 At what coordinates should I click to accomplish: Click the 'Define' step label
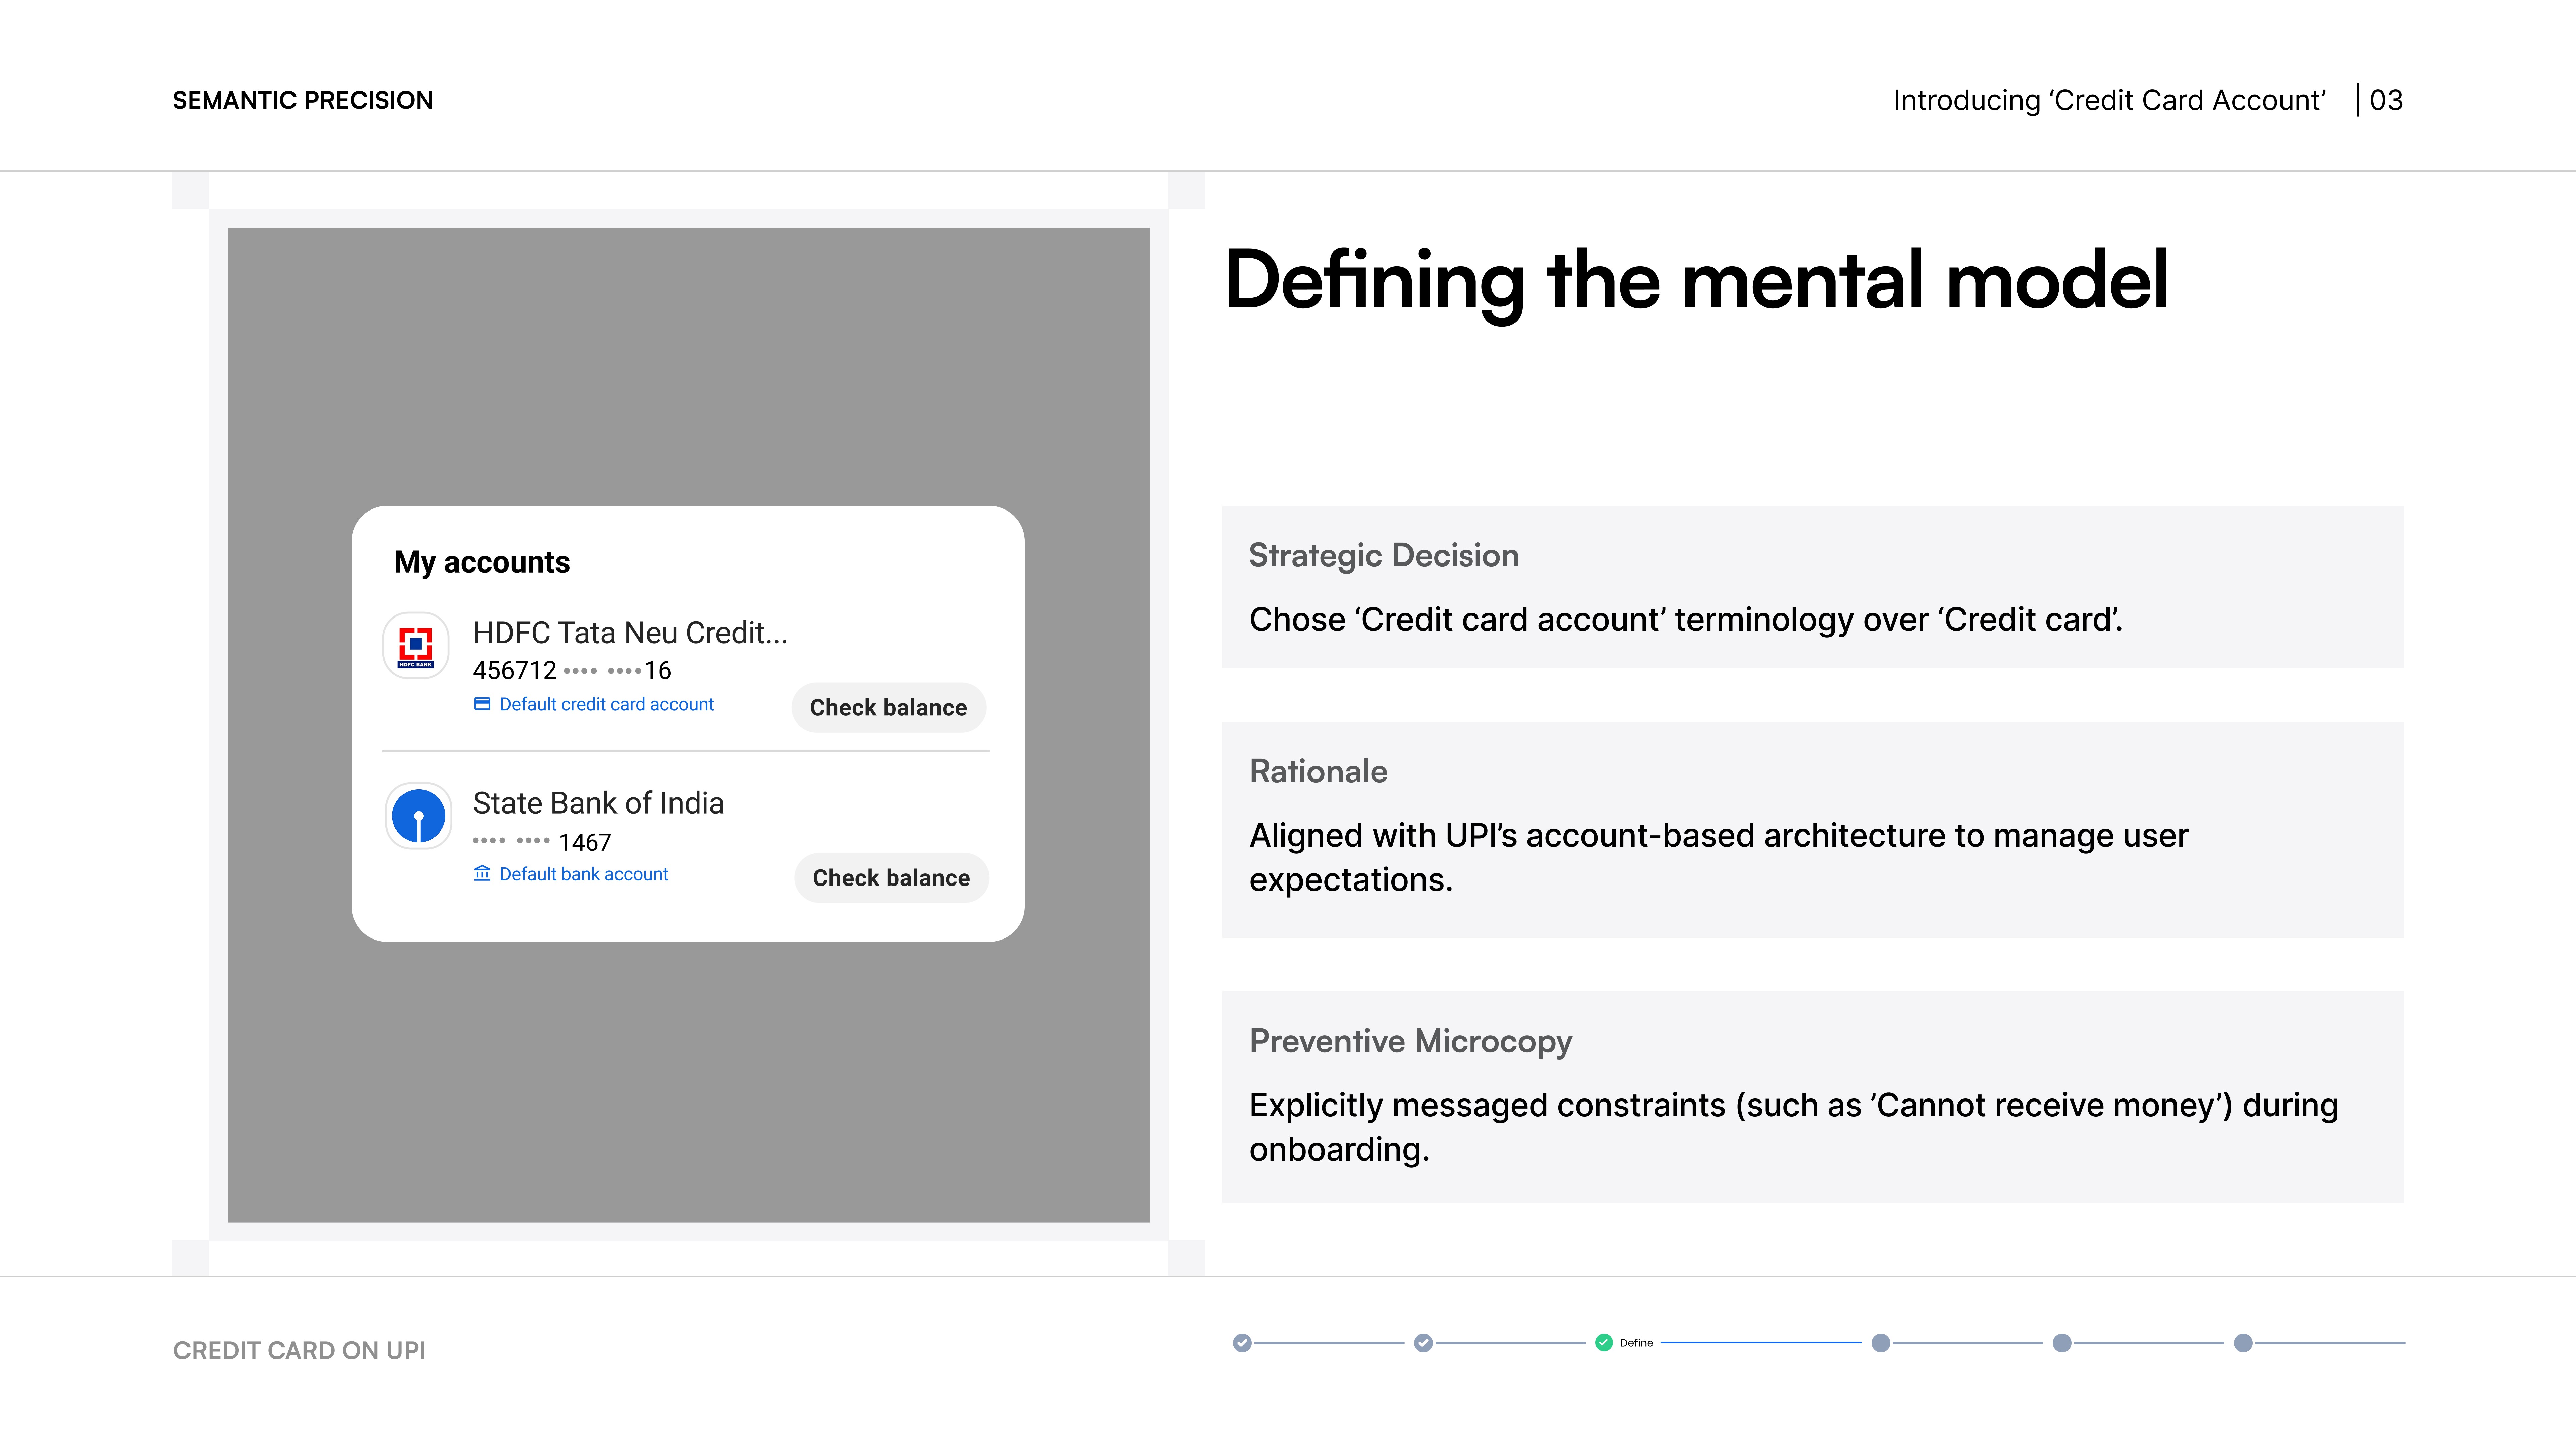pos(1636,1343)
